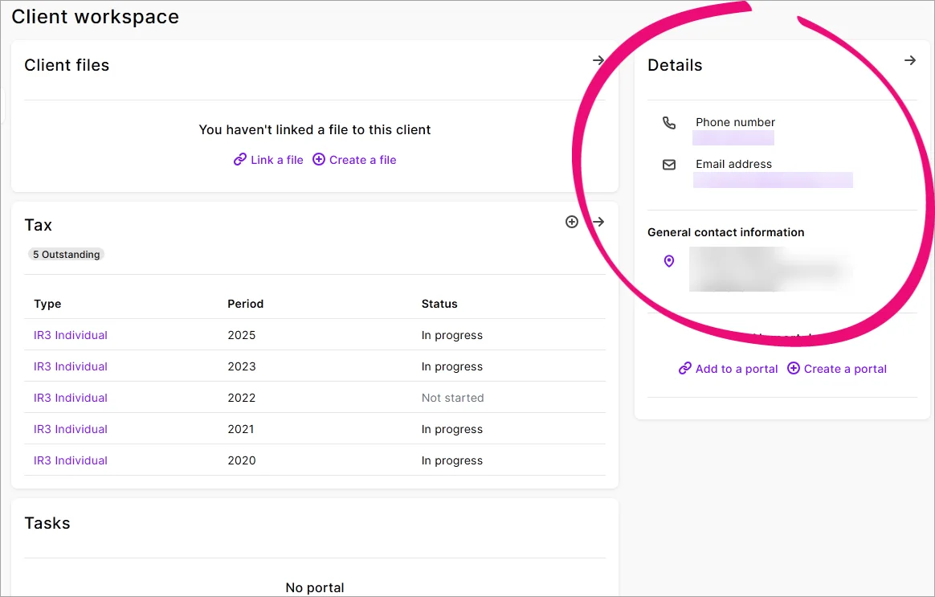Open the Details panel arrow icon
Screen dimensions: 935x597
[x=910, y=59]
